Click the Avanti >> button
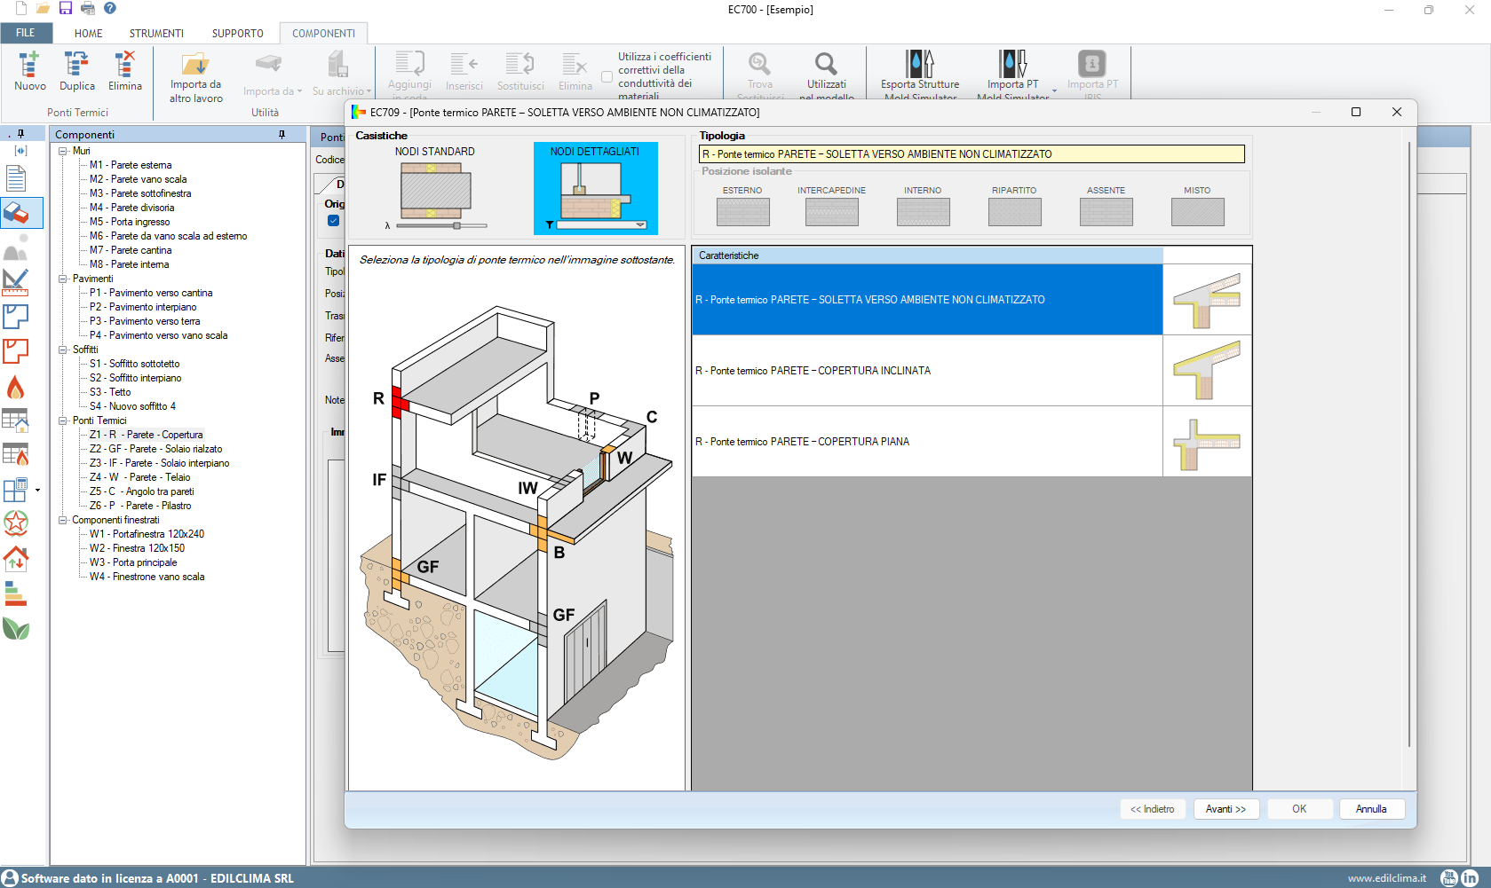1491x888 pixels. click(x=1225, y=809)
